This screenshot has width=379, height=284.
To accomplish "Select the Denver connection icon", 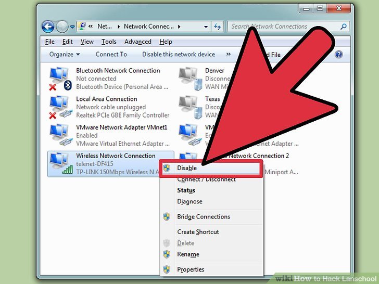I will tap(190, 79).
